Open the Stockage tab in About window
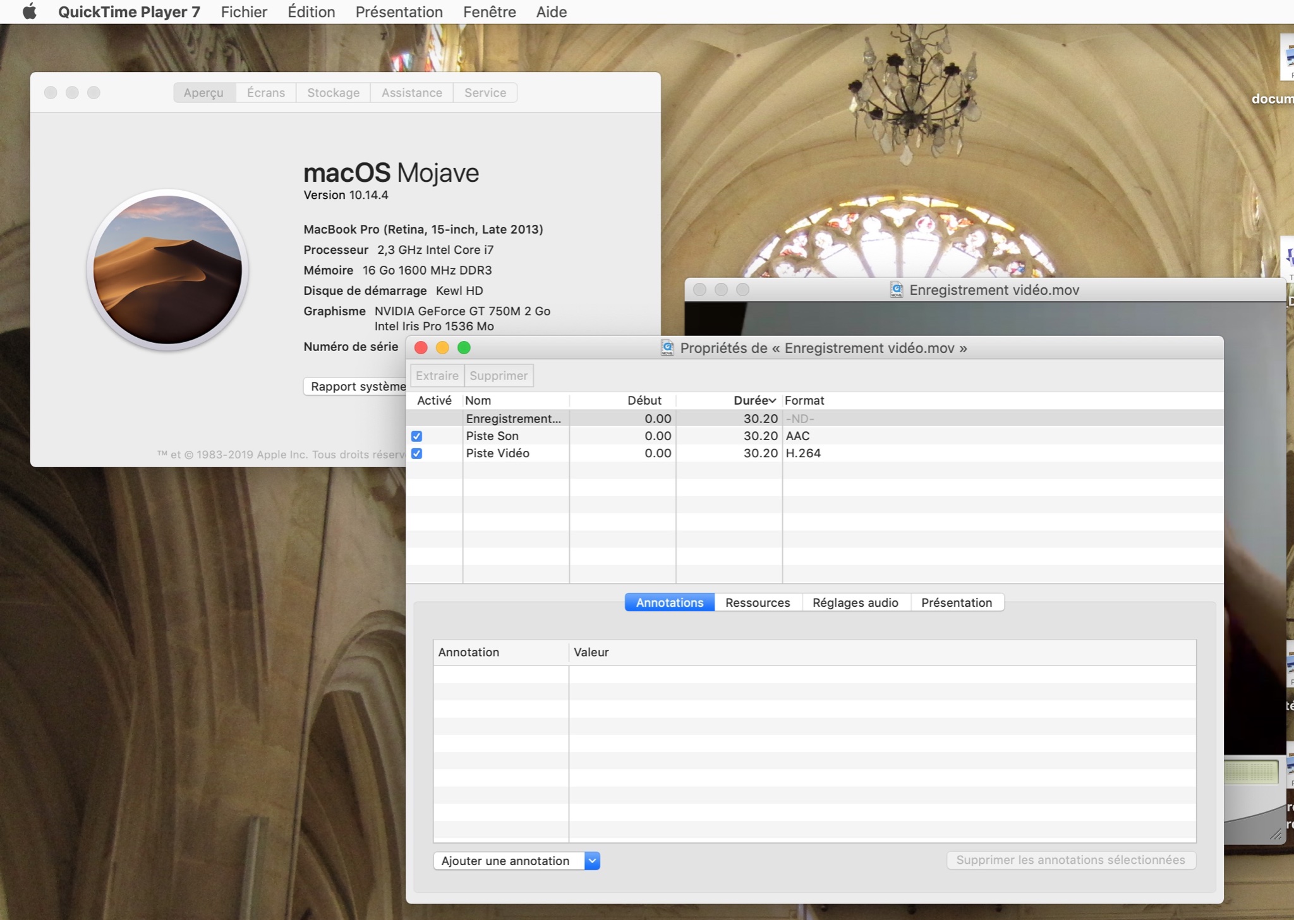The width and height of the screenshot is (1294, 920). [x=333, y=93]
